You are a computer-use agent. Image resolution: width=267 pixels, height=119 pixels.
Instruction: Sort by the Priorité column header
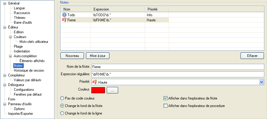157,9
